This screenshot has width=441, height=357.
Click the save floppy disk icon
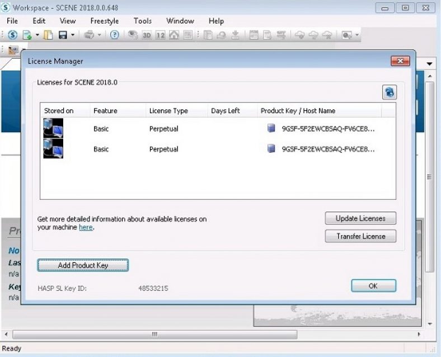coord(62,35)
